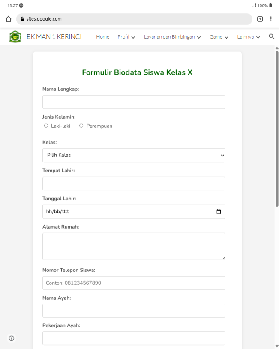Open the browser tab switcher icon
The height and width of the screenshot is (349, 279).
tap(260, 19)
